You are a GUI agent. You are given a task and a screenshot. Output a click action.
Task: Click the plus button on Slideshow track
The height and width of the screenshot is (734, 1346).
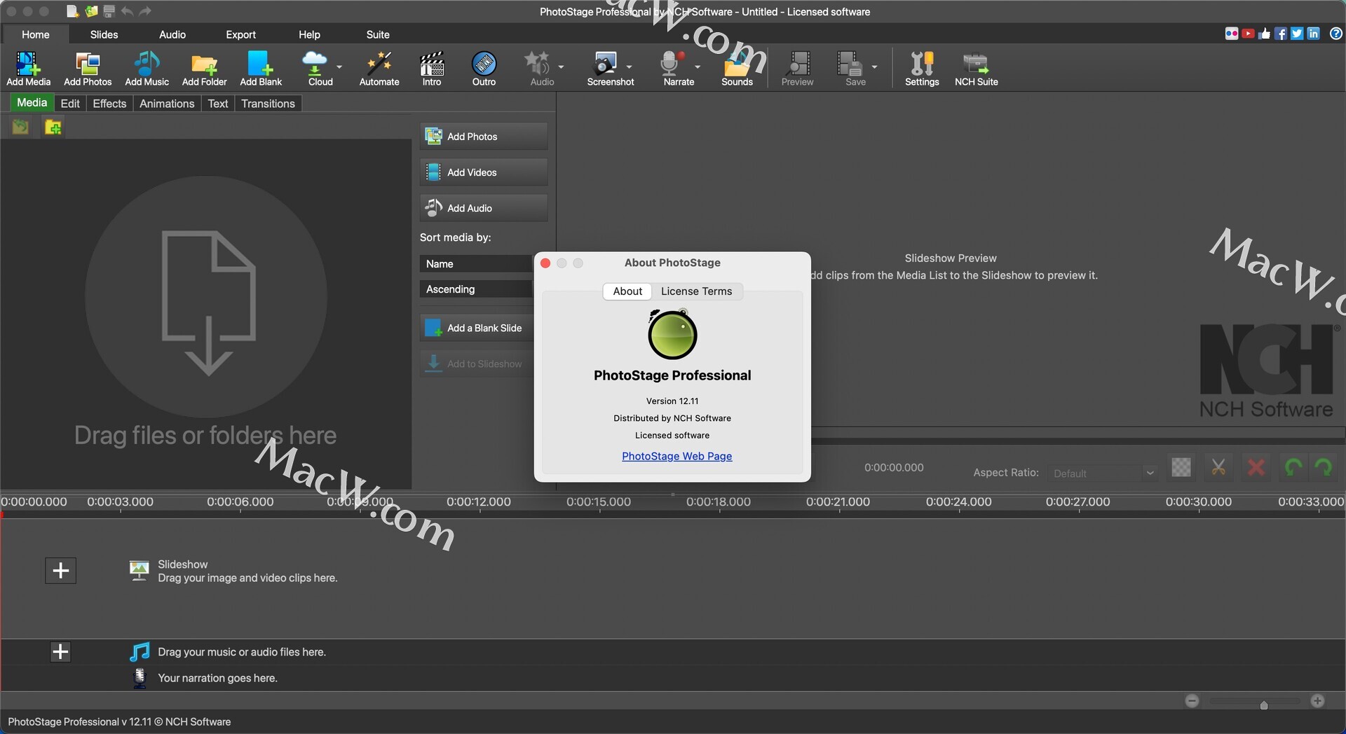point(61,570)
